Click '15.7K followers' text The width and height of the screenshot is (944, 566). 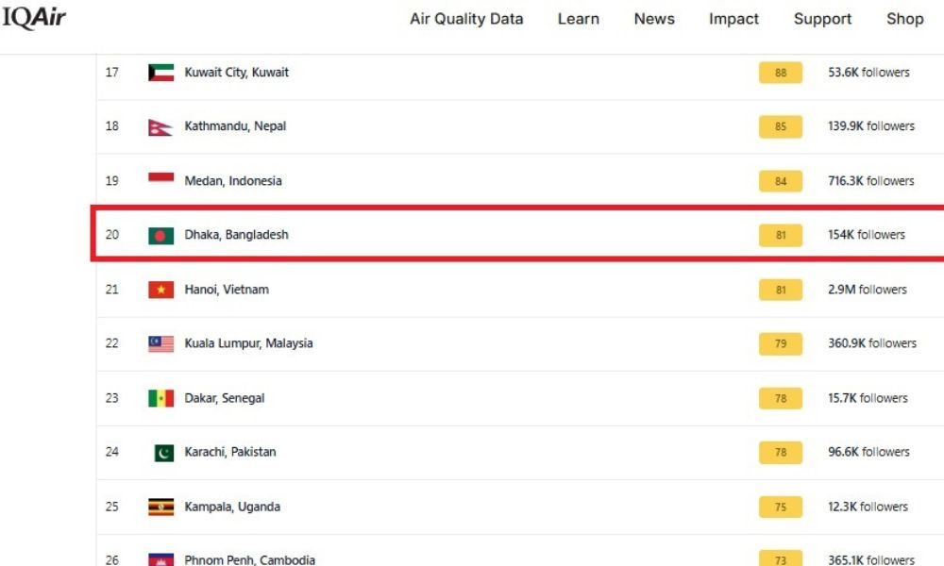coord(868,398)
